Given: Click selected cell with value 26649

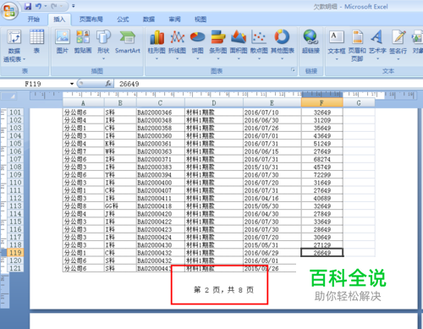Looking at the screenshot, I should pyautogui.click(x=322, y=253).
